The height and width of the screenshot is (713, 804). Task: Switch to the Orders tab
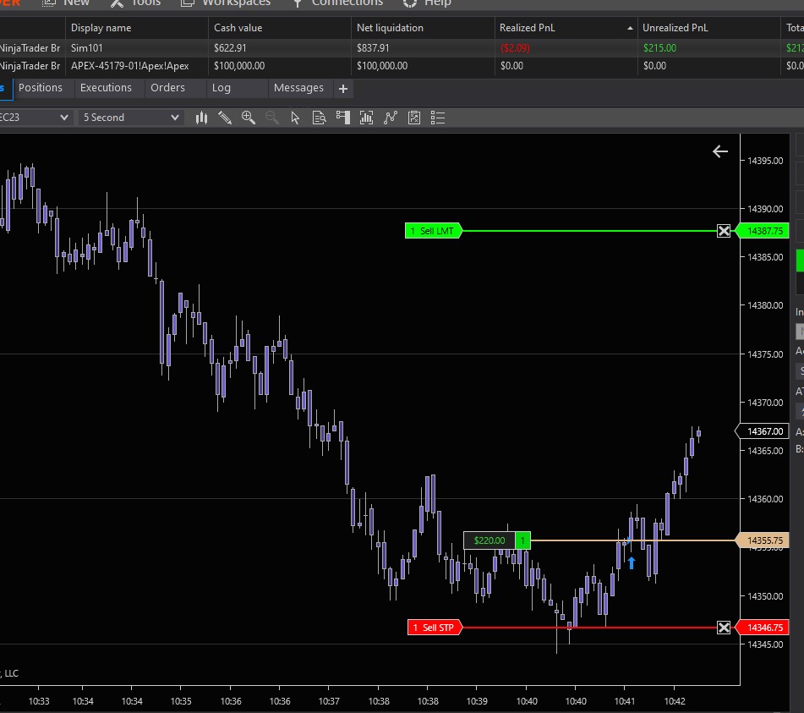click(x=167, y=88)
